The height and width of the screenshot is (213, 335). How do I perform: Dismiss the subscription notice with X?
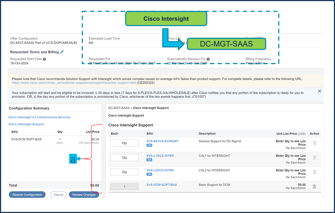point(319,91)
